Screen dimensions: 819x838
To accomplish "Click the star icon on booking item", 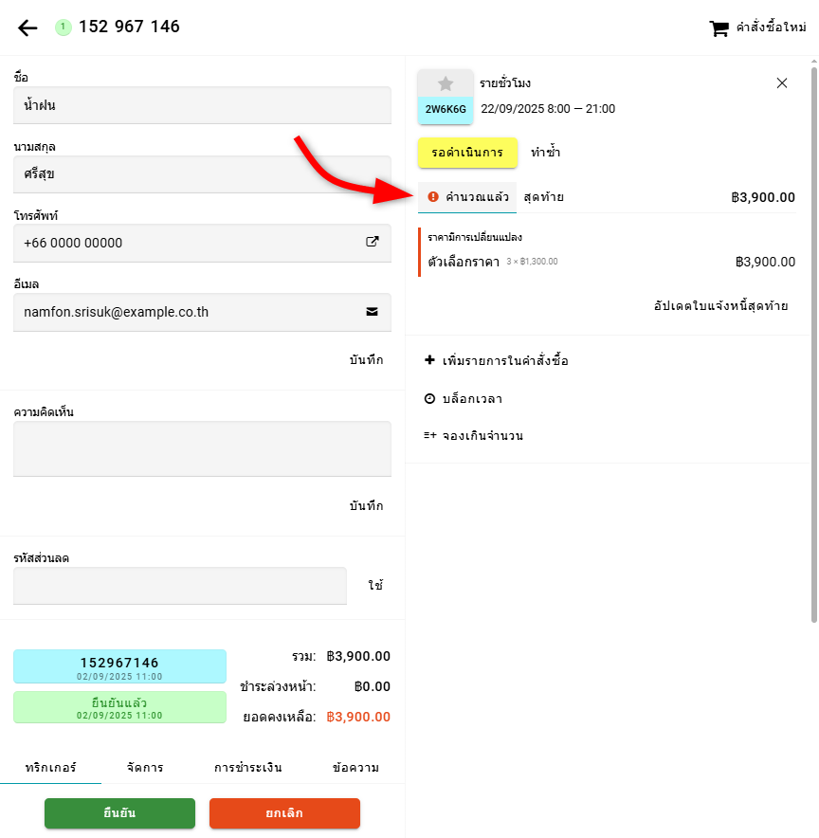I will [x=446, y=83].
